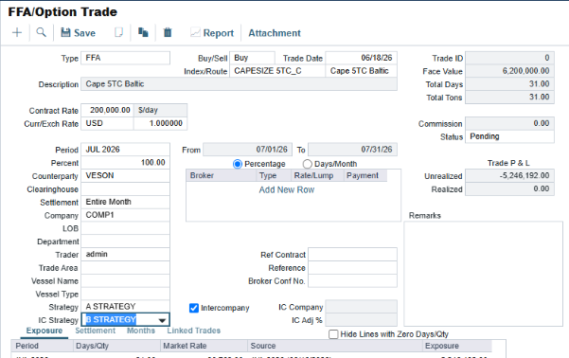The image size is (569, 358).
Task: Click the empty Trade Area field
Action: (125, 268)
